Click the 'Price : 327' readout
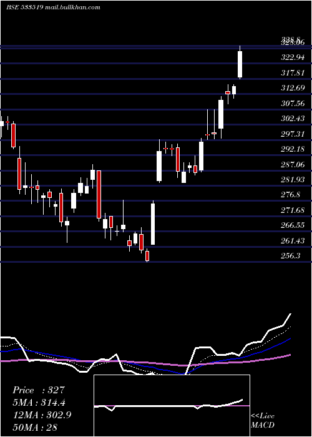Screen dimensions: 312x437 (39, 390)
